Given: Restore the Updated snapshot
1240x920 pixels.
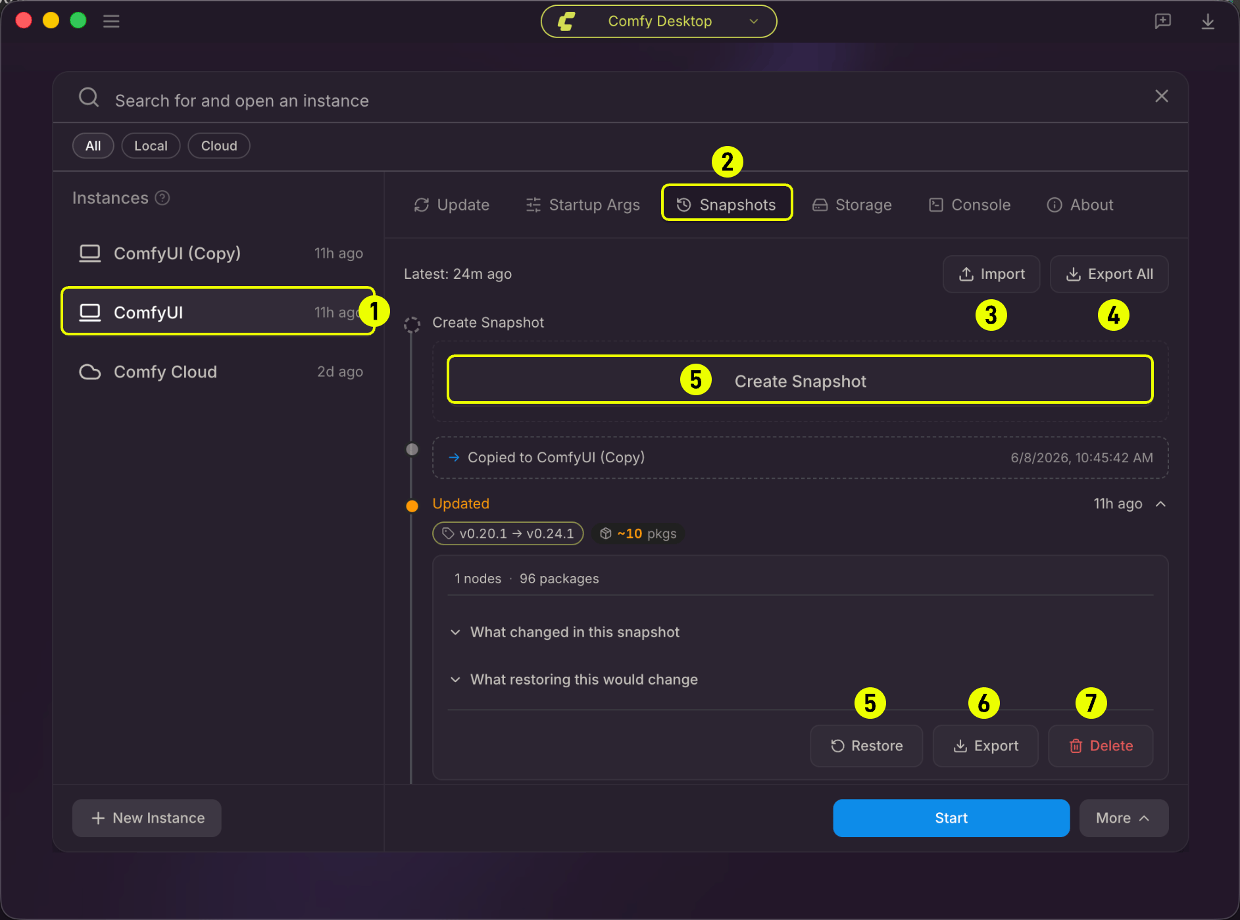Looking at the screenshot, I should [x=866, y=746].
